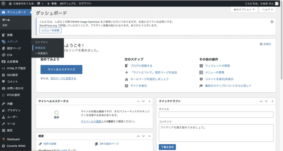Collapse the クイックドラフト panel triangle
Screen dimensions: 283x151
coord(272,101)
